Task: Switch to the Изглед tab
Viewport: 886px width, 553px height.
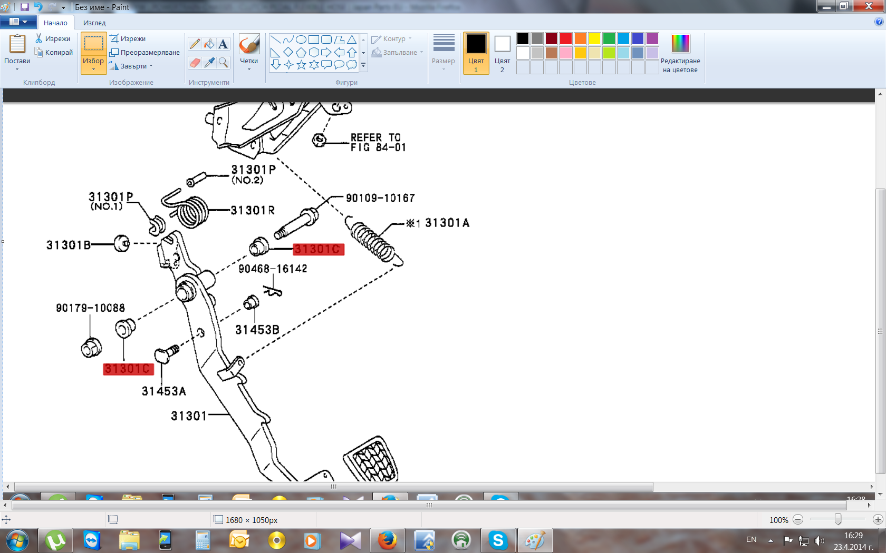Action: pyautogui.click(x=94, y=23)
